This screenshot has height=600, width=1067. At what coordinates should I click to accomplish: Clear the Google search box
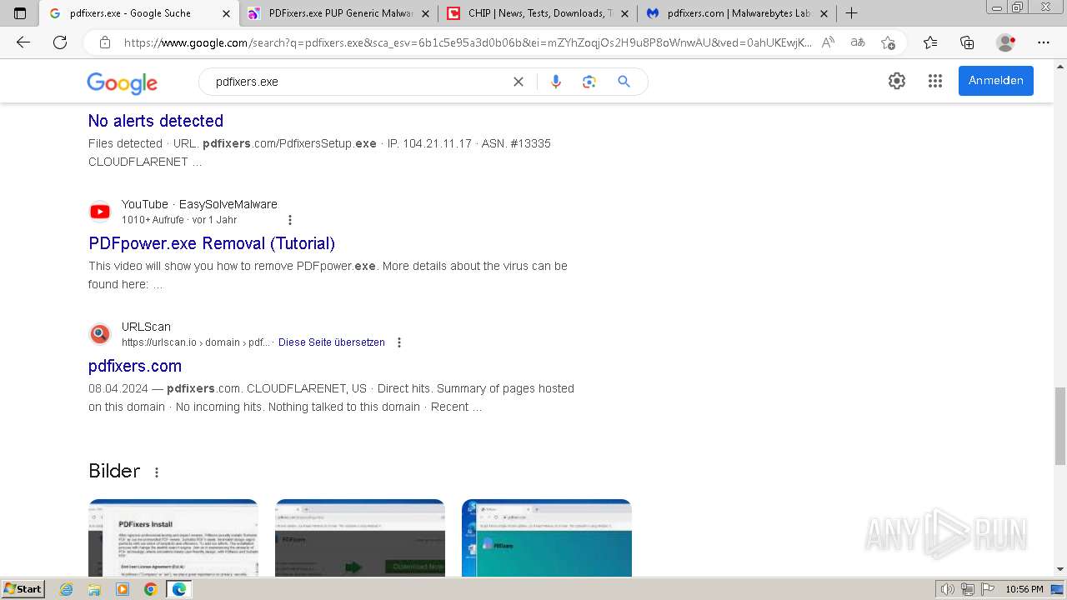tap(518, 82)
